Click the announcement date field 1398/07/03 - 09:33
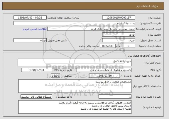The height and width of the screenshot is (119, 169). pyautogui.click(x=30, y=18)
